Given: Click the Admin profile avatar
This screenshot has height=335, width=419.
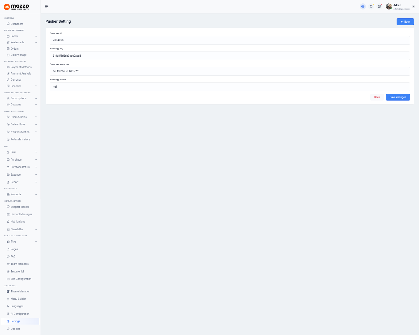Looking at the screenshot, I should (389, 6).
